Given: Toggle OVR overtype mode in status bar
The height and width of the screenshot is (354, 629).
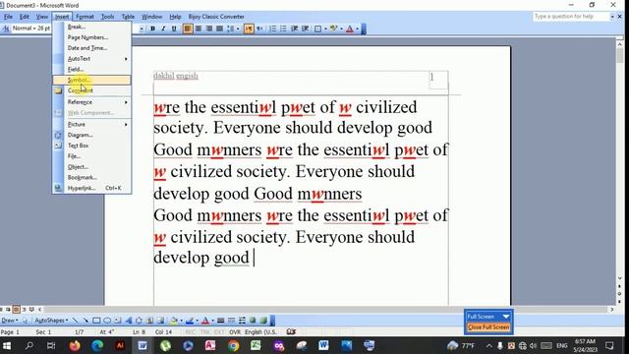Looking at the screenshot, I should 235,332.
